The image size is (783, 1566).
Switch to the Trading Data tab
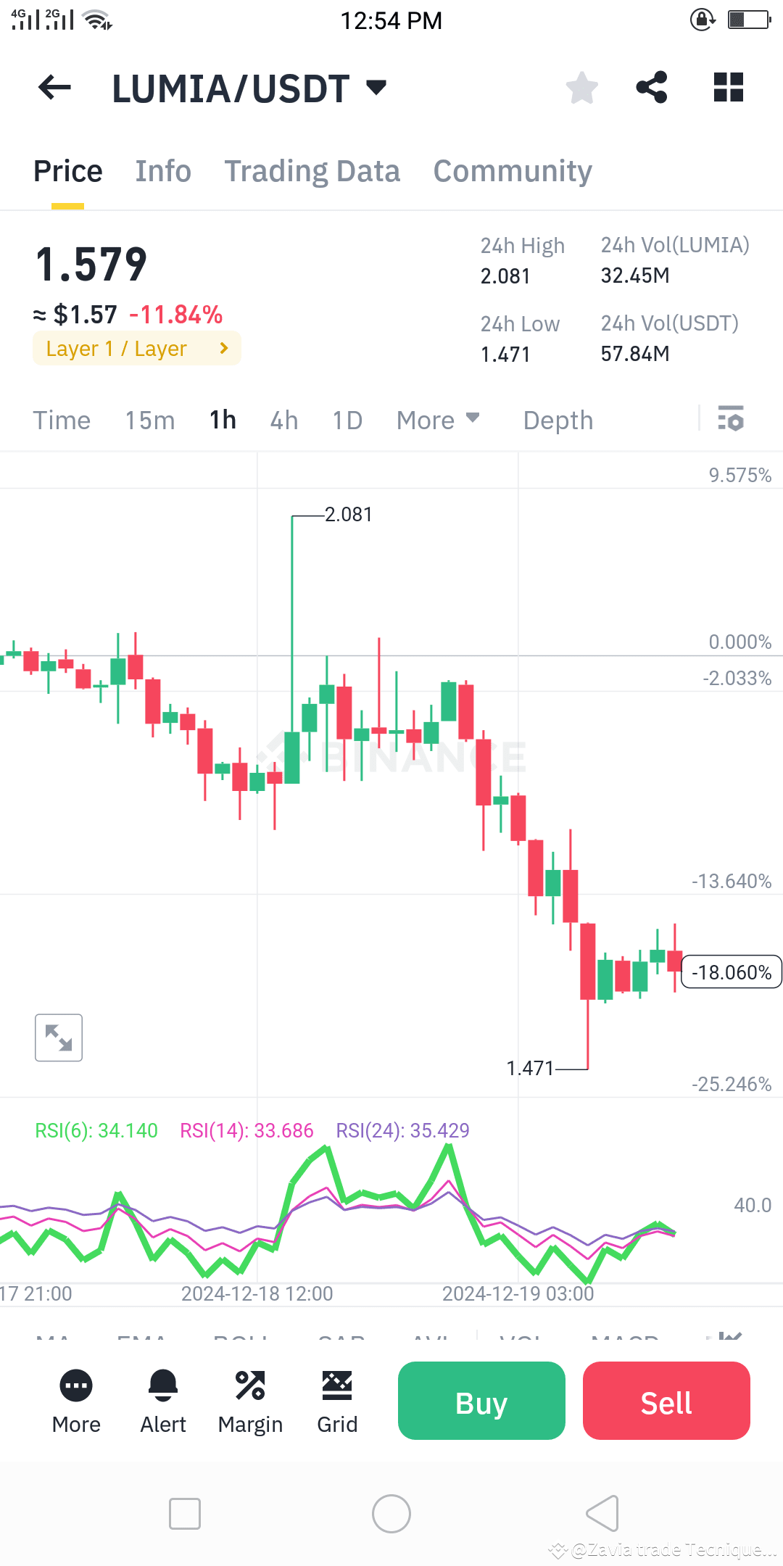click(x=312, y=170)
